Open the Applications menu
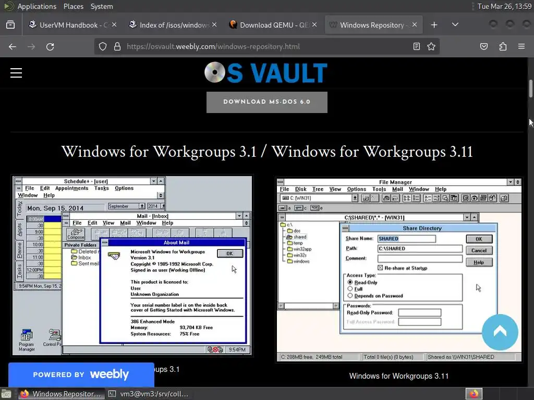 point(37,6)
